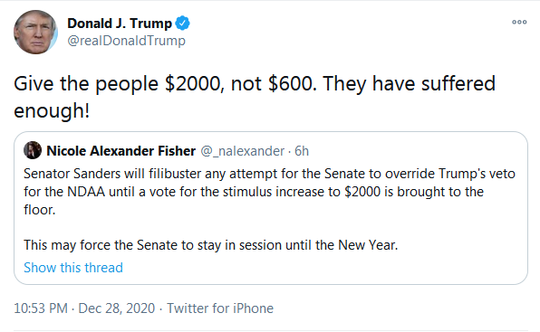Visit the @realDonaldTrump handle
The height and width of the screenshot is (332, 540).
coord(126,41)
